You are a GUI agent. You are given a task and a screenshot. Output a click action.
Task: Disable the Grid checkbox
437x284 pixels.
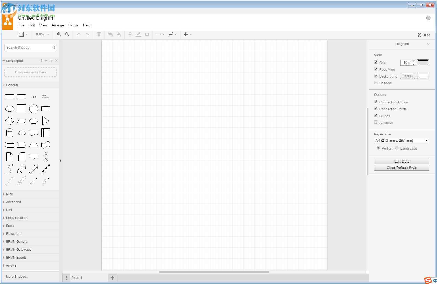click(x=376, y=62)
